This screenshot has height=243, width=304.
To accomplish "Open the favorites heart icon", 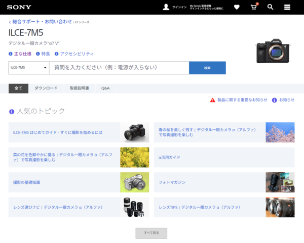I will pos(237,7).
